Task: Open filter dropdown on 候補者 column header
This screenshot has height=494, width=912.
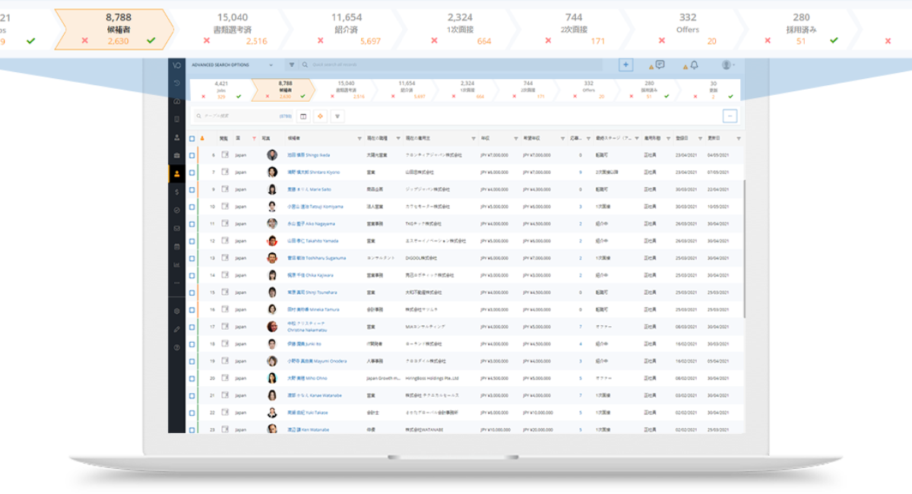Action: coord(359,138)
